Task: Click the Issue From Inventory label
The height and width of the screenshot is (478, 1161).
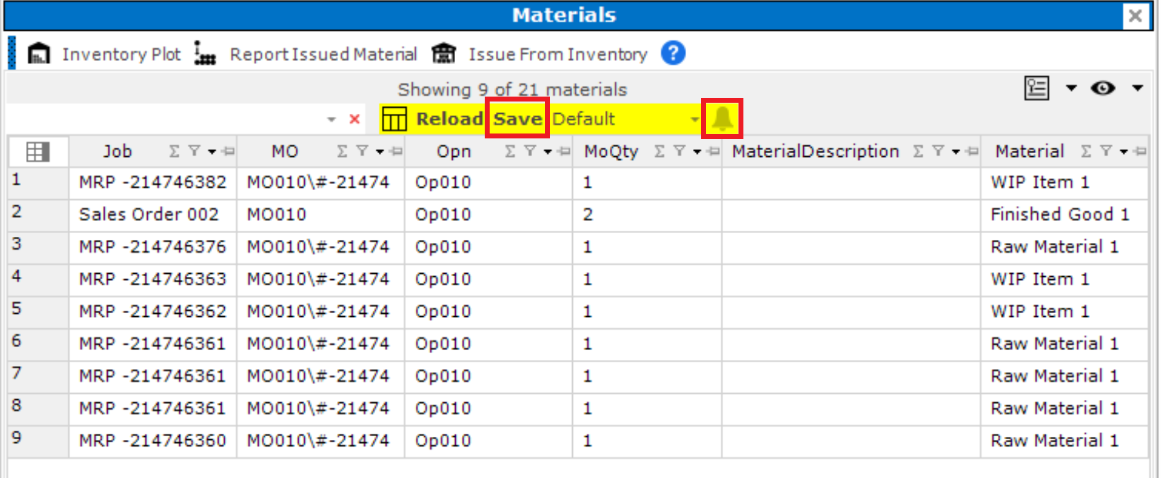Action: click(558, 54)
